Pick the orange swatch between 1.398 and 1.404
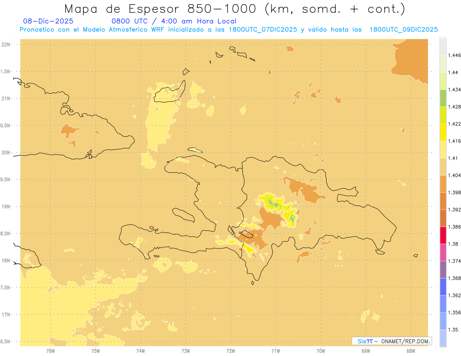The height and width of the screenshot is (356, 461). (x=443, y=184)
